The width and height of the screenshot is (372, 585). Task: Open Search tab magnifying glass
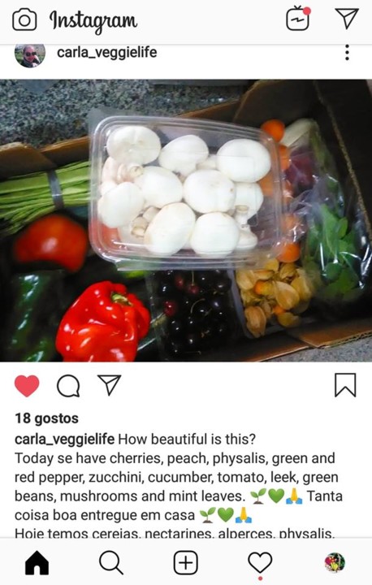pos(111,562)
